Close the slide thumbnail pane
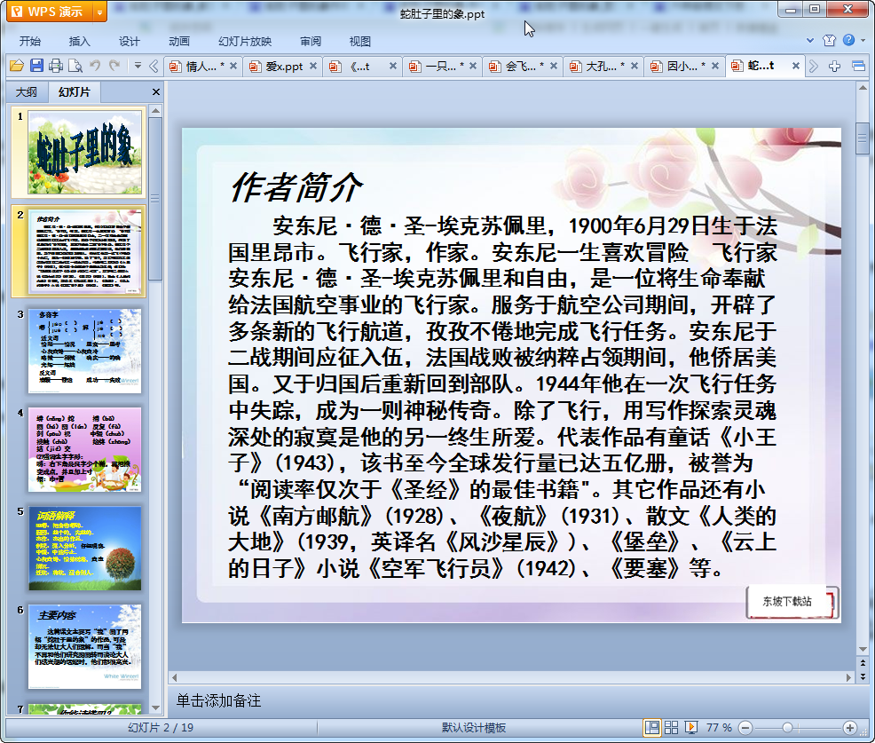875x743 pixels. [156, 92]
